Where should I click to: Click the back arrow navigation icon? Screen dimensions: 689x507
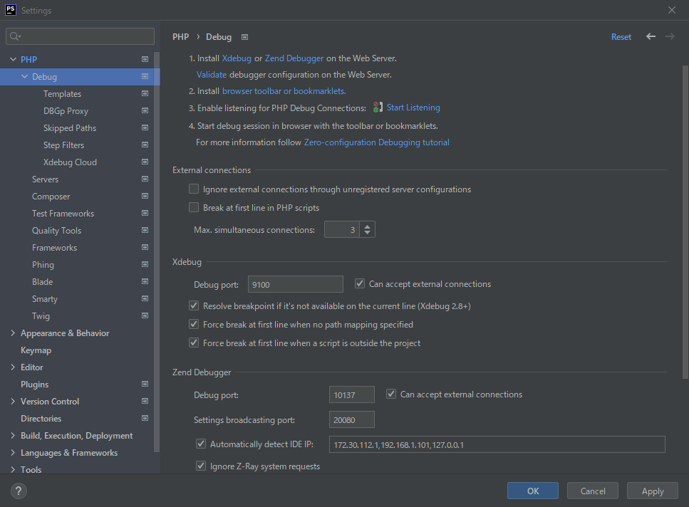pyautogui.click(x=651, y=36)
